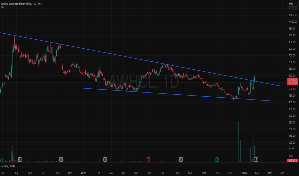
Task: Click the tall volume spike bar in late December
Action: tap(238, 142)
